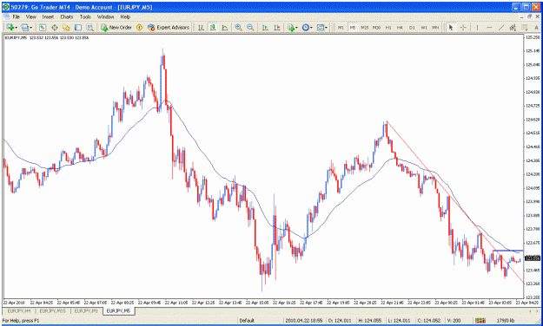
Task: Select the D1 timeframe
Action: [412, 27]
